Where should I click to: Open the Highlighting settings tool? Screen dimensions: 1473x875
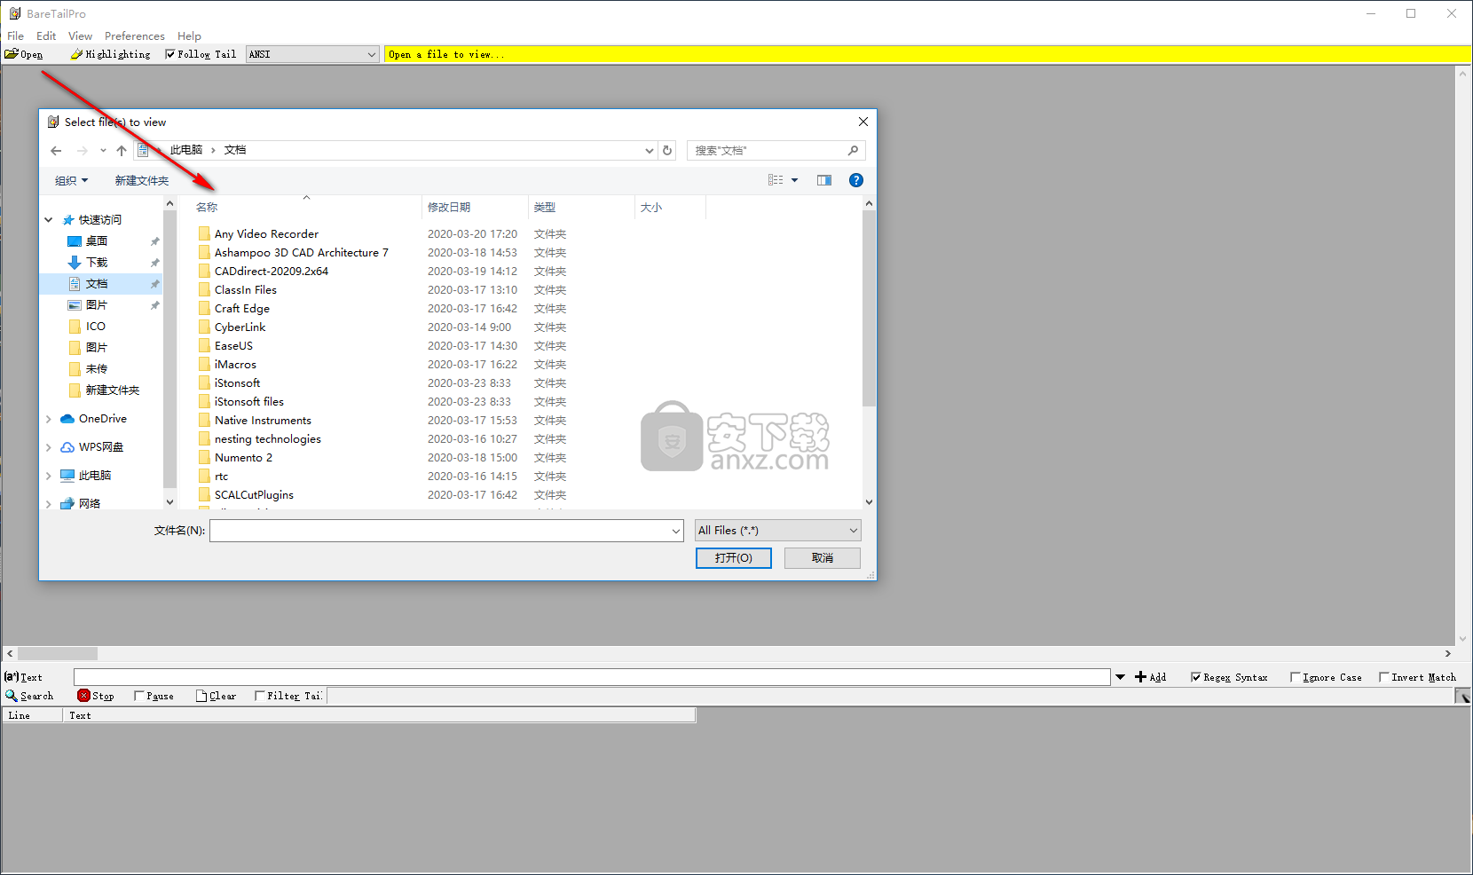[x=110, y=54]
